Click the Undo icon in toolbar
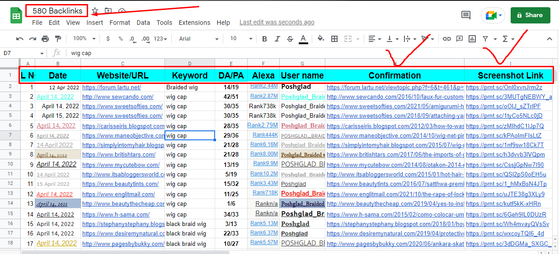This screenshot has height=254, width=559. point(19,39)
